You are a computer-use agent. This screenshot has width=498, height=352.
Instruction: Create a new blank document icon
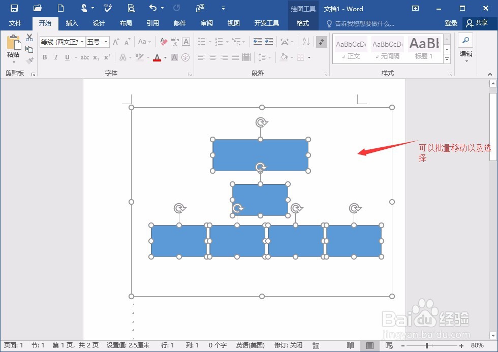click(60, 8)
